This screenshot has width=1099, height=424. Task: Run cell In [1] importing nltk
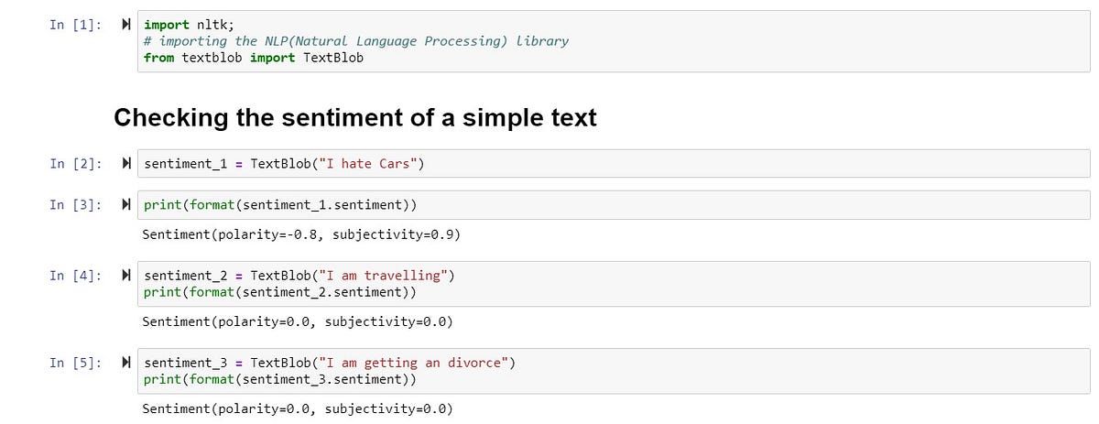(125, 25)
